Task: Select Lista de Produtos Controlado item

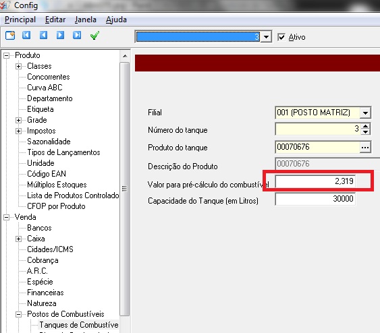Action: pyautogui.click(x=73, y=195)
